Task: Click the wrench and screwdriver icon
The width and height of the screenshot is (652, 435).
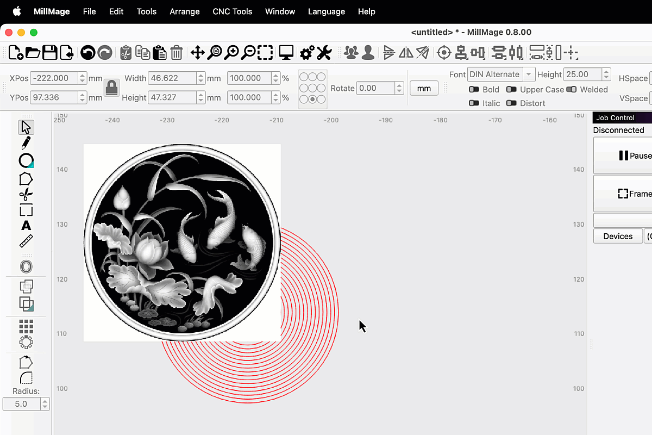Action: [x=324, y=53]
